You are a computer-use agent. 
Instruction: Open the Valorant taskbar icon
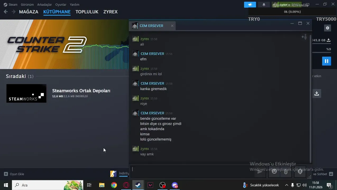[150, 185]
